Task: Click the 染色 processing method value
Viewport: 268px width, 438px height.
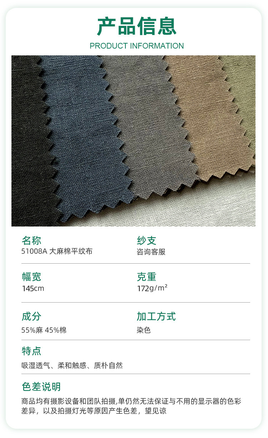Action: pyautogui.click(x=144, y=330)
